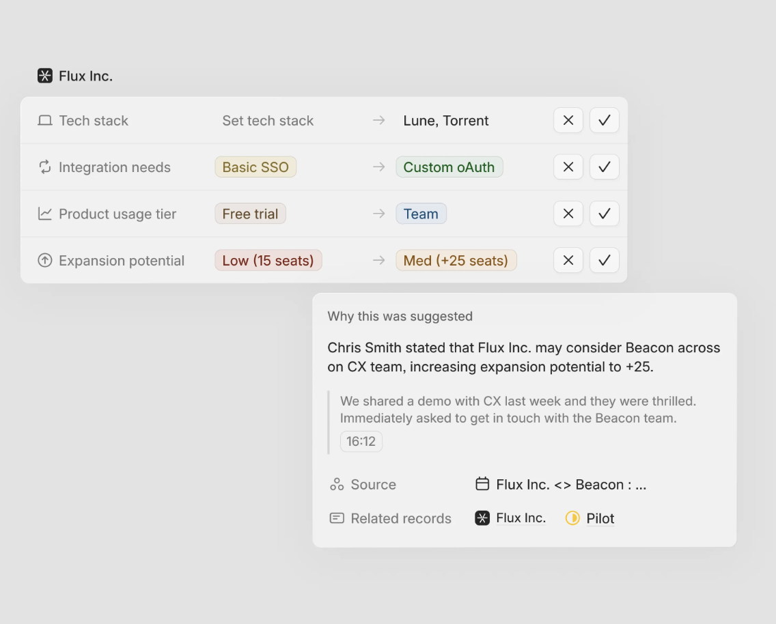This screenshot has height=624, width=776.
Task: Approve the Custom oAuth integration change
Action: 604,167
